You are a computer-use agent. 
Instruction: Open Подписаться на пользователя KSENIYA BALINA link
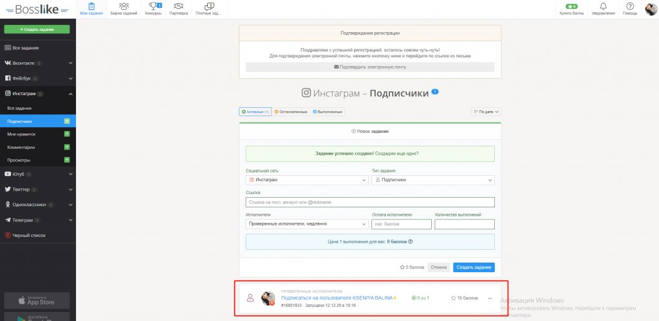(337, 298)
